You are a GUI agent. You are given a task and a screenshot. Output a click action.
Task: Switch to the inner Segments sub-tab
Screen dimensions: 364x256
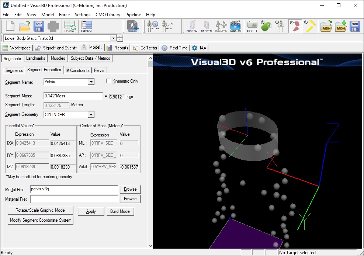(x=14, y=70)
